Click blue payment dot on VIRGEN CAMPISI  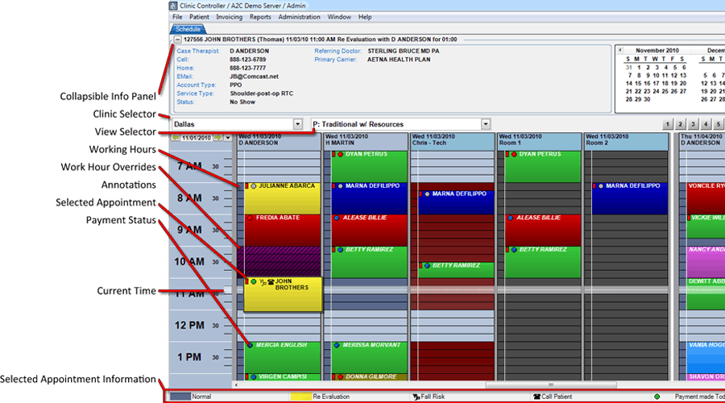coord(254,377)
